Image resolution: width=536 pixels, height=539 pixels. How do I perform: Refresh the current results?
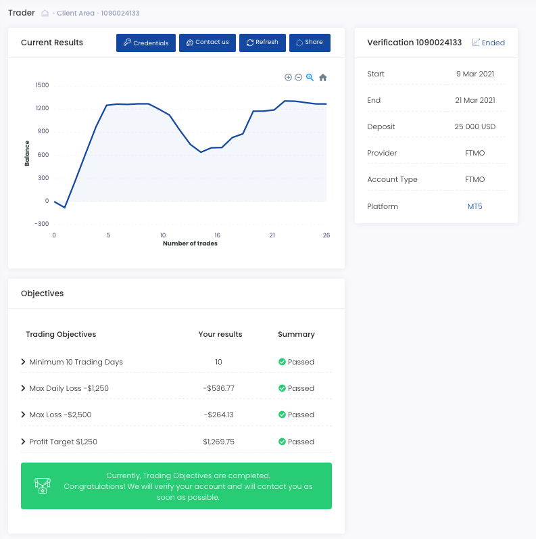tap(262, 43)
